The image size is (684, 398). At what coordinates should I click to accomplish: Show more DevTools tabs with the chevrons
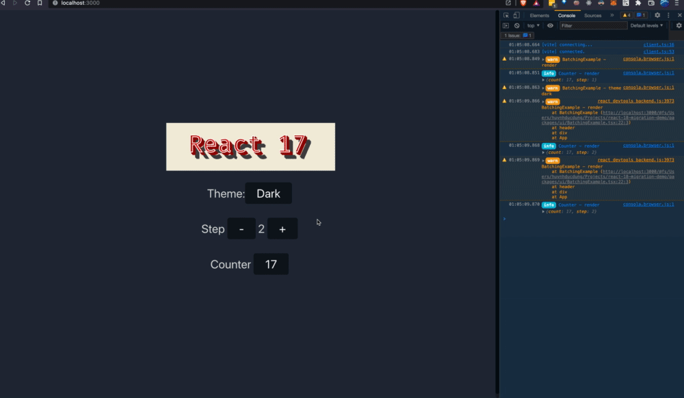(612, 15)
